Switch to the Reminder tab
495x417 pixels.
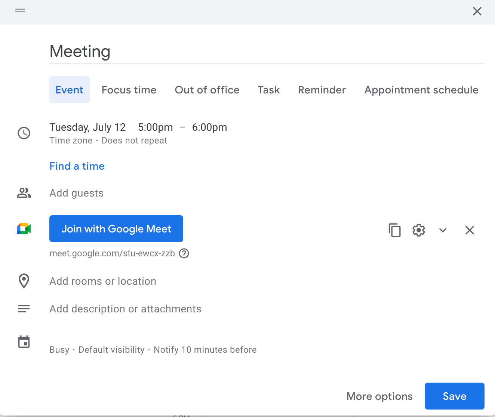pyautogui.click(x=322, y=90)
